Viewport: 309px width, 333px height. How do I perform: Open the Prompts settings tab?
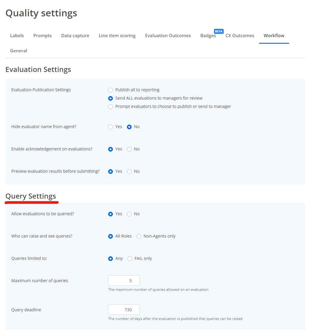[x=42, y=35]
